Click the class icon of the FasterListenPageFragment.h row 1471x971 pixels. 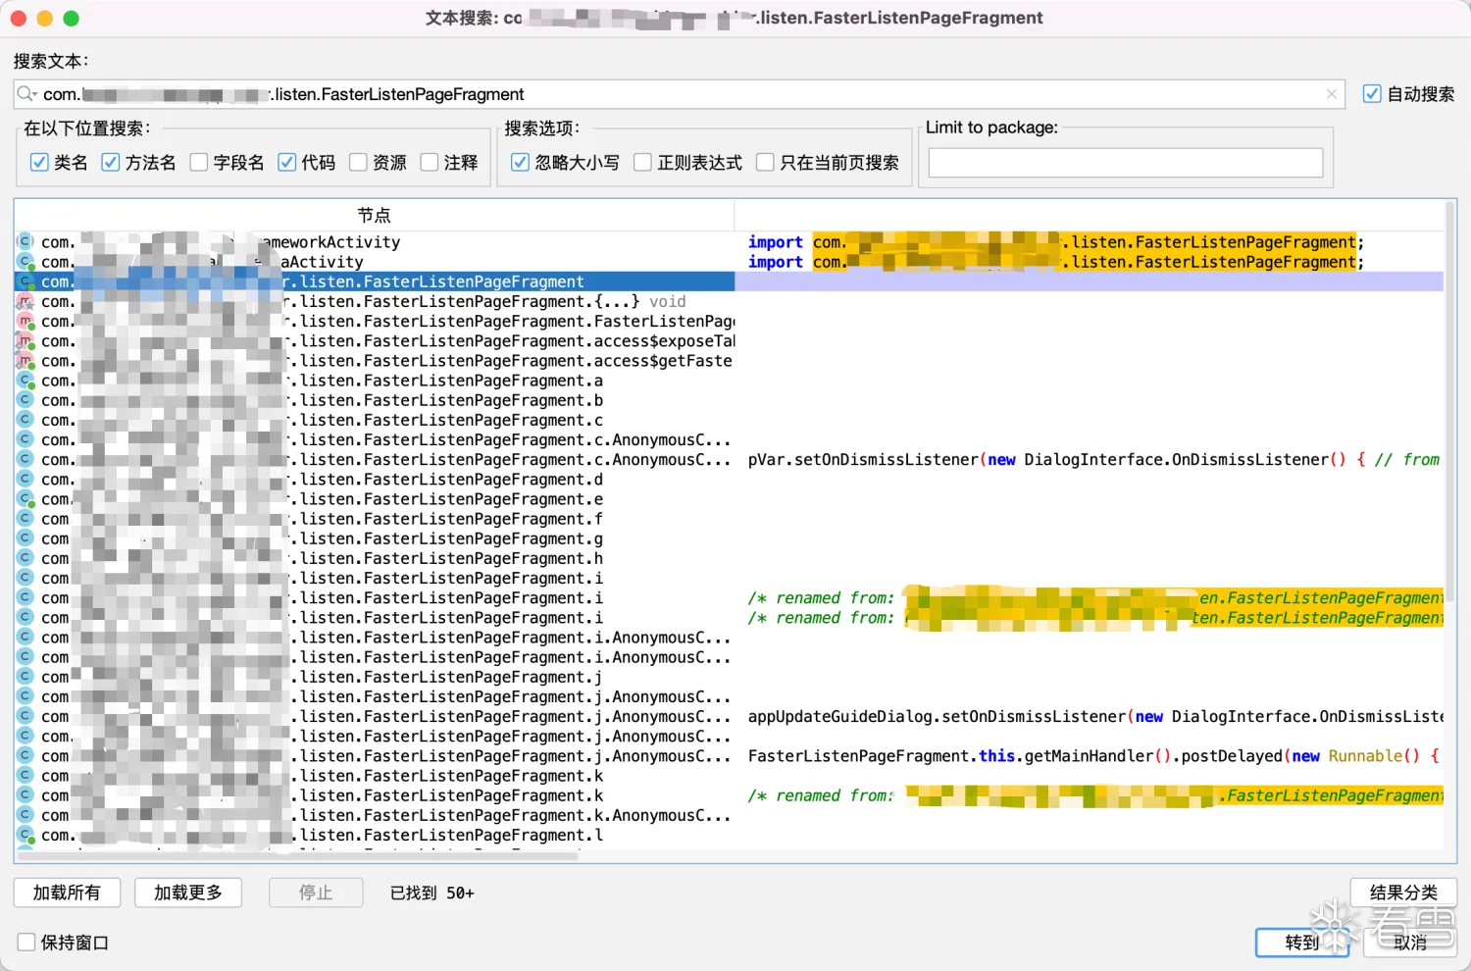(x=25, y=558)
